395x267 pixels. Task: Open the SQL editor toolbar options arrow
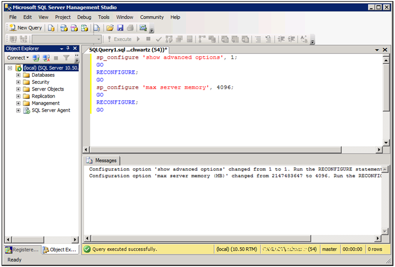pos(312,41)
